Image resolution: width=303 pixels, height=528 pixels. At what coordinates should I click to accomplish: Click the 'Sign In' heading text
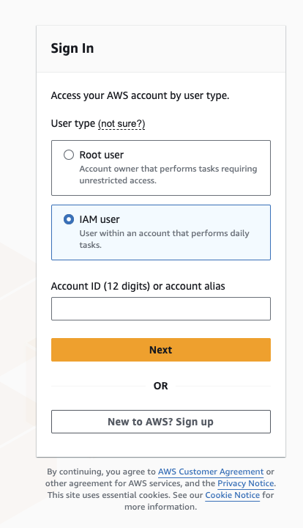pyautogui.click(x=72, y=48)
